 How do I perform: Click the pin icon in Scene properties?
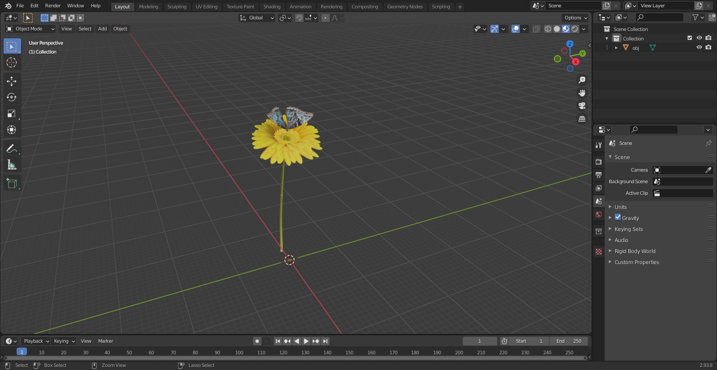(x=708, y=143)
